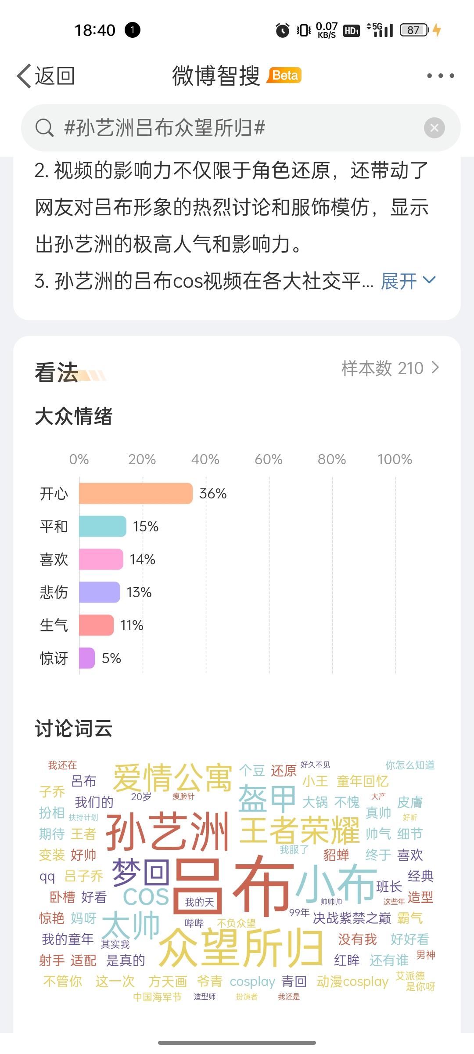Open the three-dot more menu
The image size is (474, 1054).
(441, 76)
